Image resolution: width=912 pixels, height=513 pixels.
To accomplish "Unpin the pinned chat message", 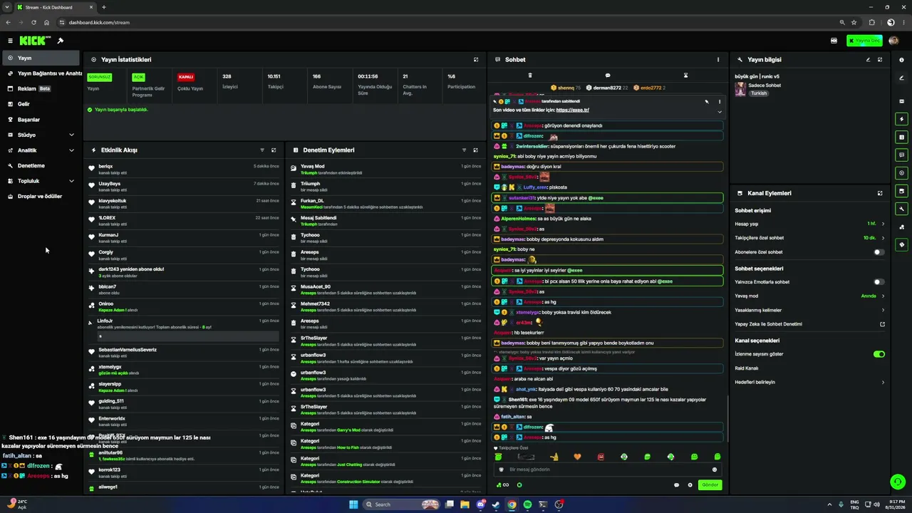I will [707, 102].
